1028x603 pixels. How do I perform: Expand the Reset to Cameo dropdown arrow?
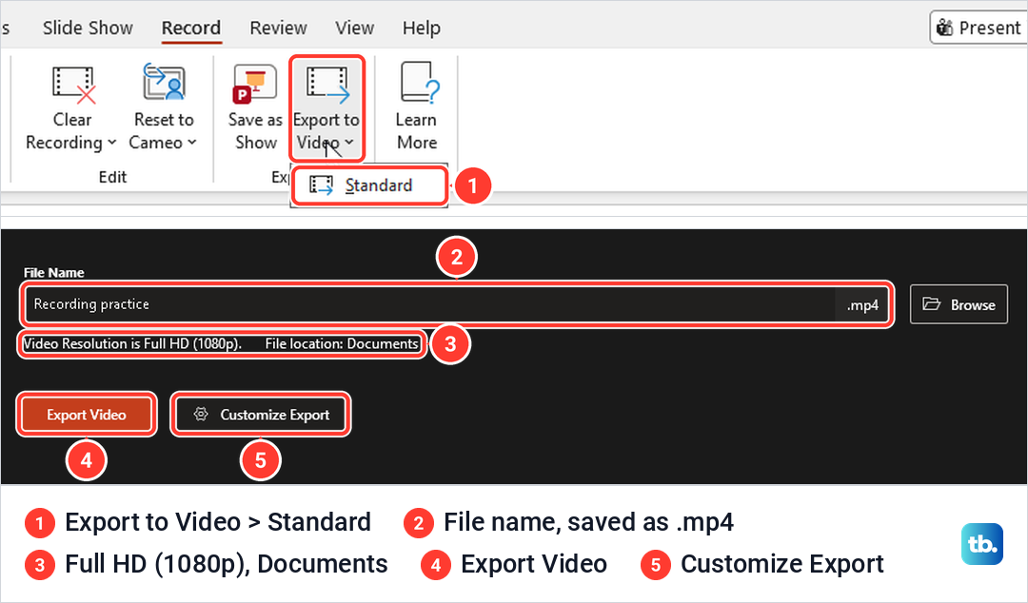[191, 143]
